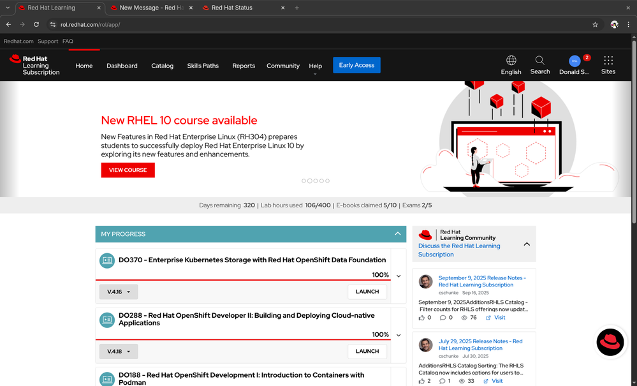Open the Red Hat chat assistant bubble
Viewport: 637px width, 386px height.
610,343
